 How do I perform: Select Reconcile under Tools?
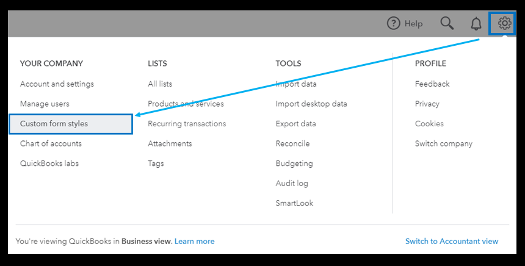(292, 144)
